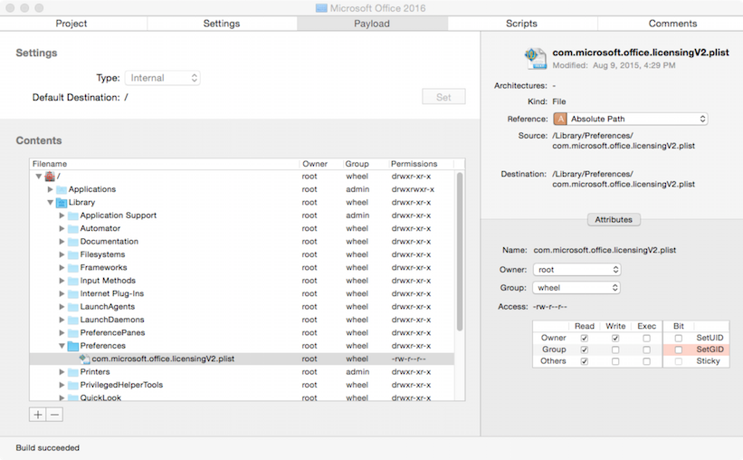
Task: Expand the Frameworks folder triangle
Action: coord(62,267)
